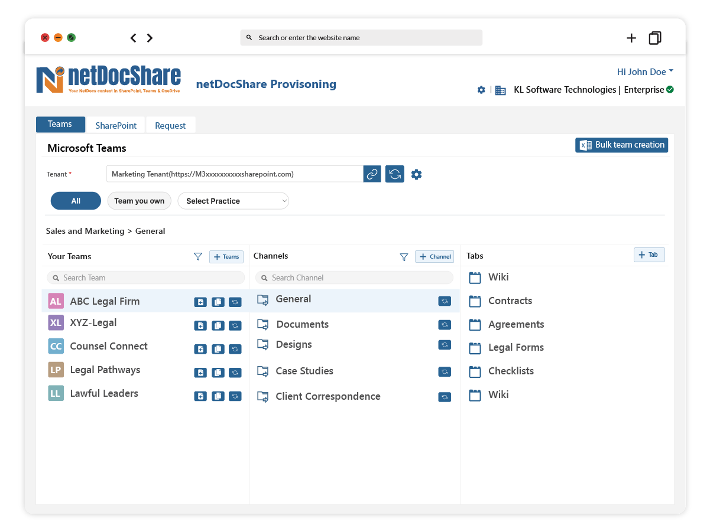Select the ABC Legal Firm team

(105, 301)
